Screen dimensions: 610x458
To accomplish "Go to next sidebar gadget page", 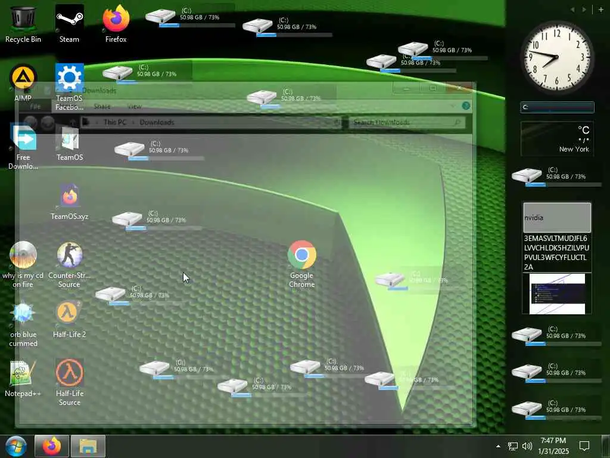I will pyautogui.click(x=584, y=10).
